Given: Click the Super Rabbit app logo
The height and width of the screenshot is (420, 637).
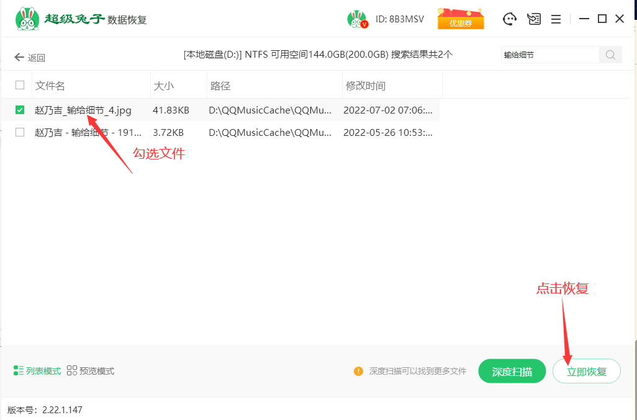Looking at the screenshot, I should click(x=27, y=19).
